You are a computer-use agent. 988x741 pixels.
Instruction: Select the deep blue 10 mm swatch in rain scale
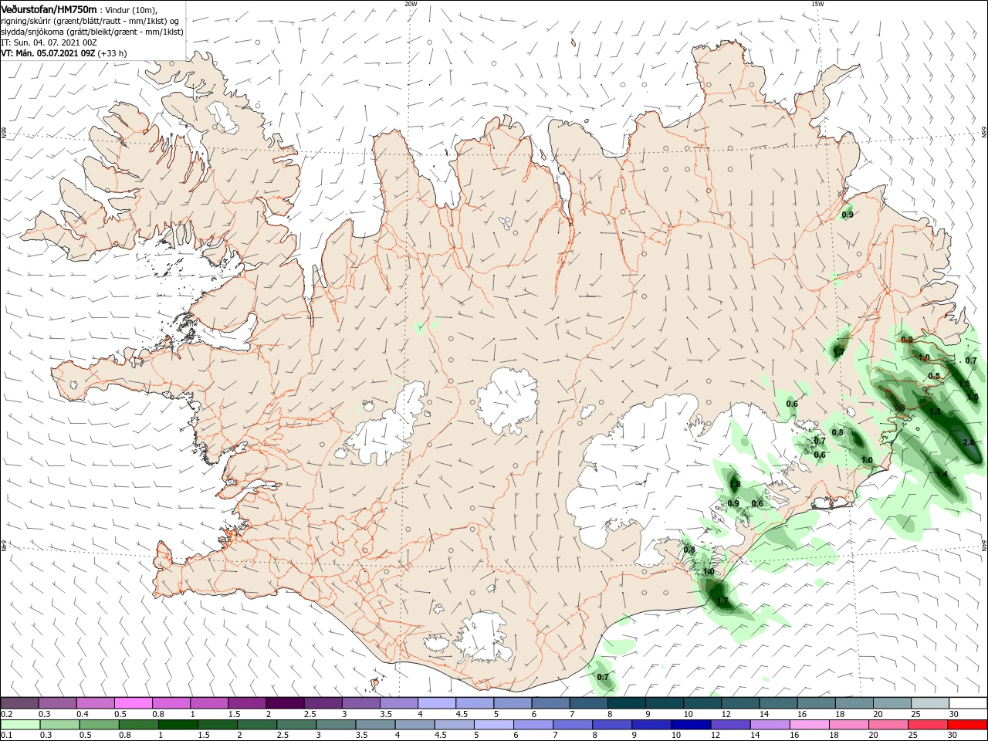point(690,725)
